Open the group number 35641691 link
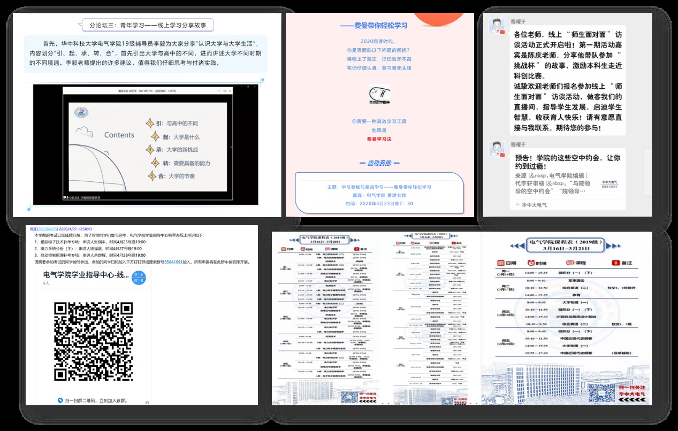This screenshot has height=431, width=678. click(x=173, y=263)
